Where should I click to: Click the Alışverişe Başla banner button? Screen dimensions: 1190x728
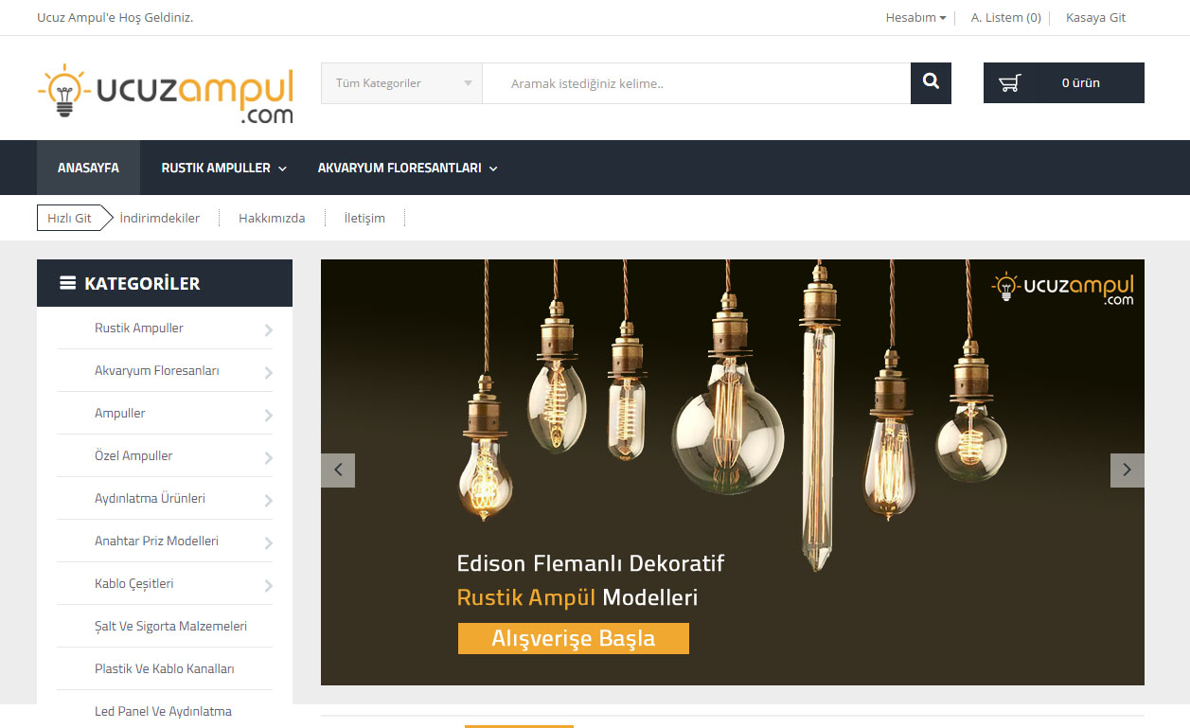tap(574, 638)
